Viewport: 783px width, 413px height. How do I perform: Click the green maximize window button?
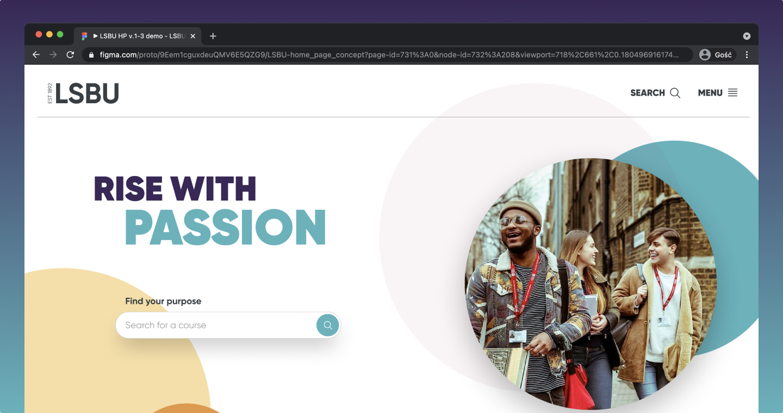point(60,34)
